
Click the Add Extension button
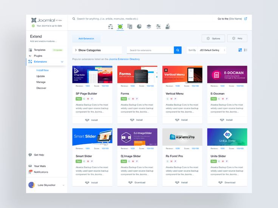point(86,38)
